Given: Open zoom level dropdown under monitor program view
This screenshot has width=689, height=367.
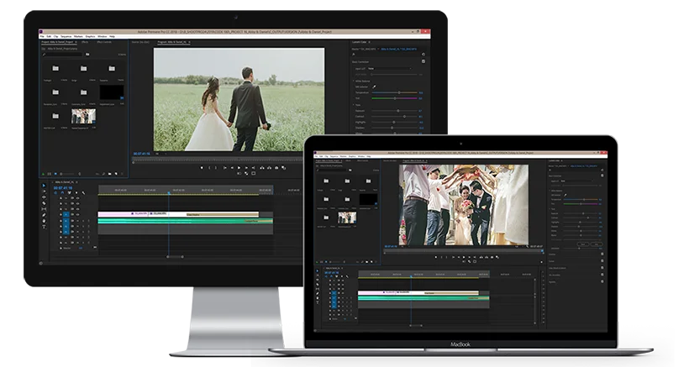Looking at the screenshot, I should 161,154.
